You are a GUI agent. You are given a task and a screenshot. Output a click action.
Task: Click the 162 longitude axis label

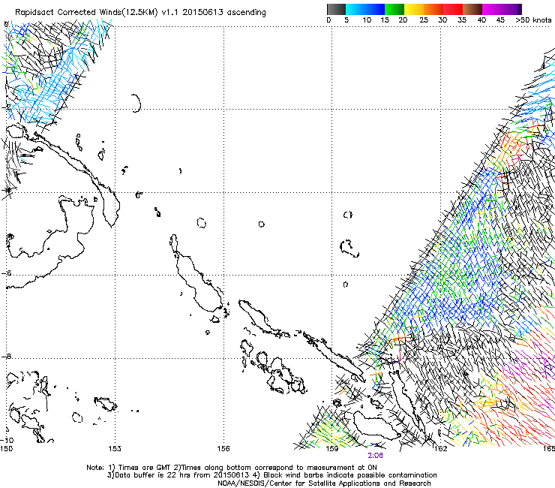[x=440, y=449]
